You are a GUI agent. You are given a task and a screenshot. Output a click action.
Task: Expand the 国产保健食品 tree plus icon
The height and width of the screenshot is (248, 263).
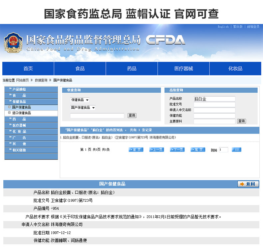[9, 107]
